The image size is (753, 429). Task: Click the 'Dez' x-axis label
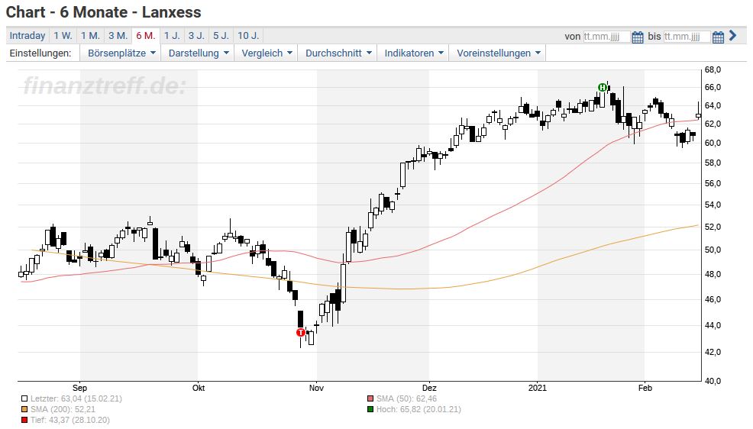coord(429,388)
